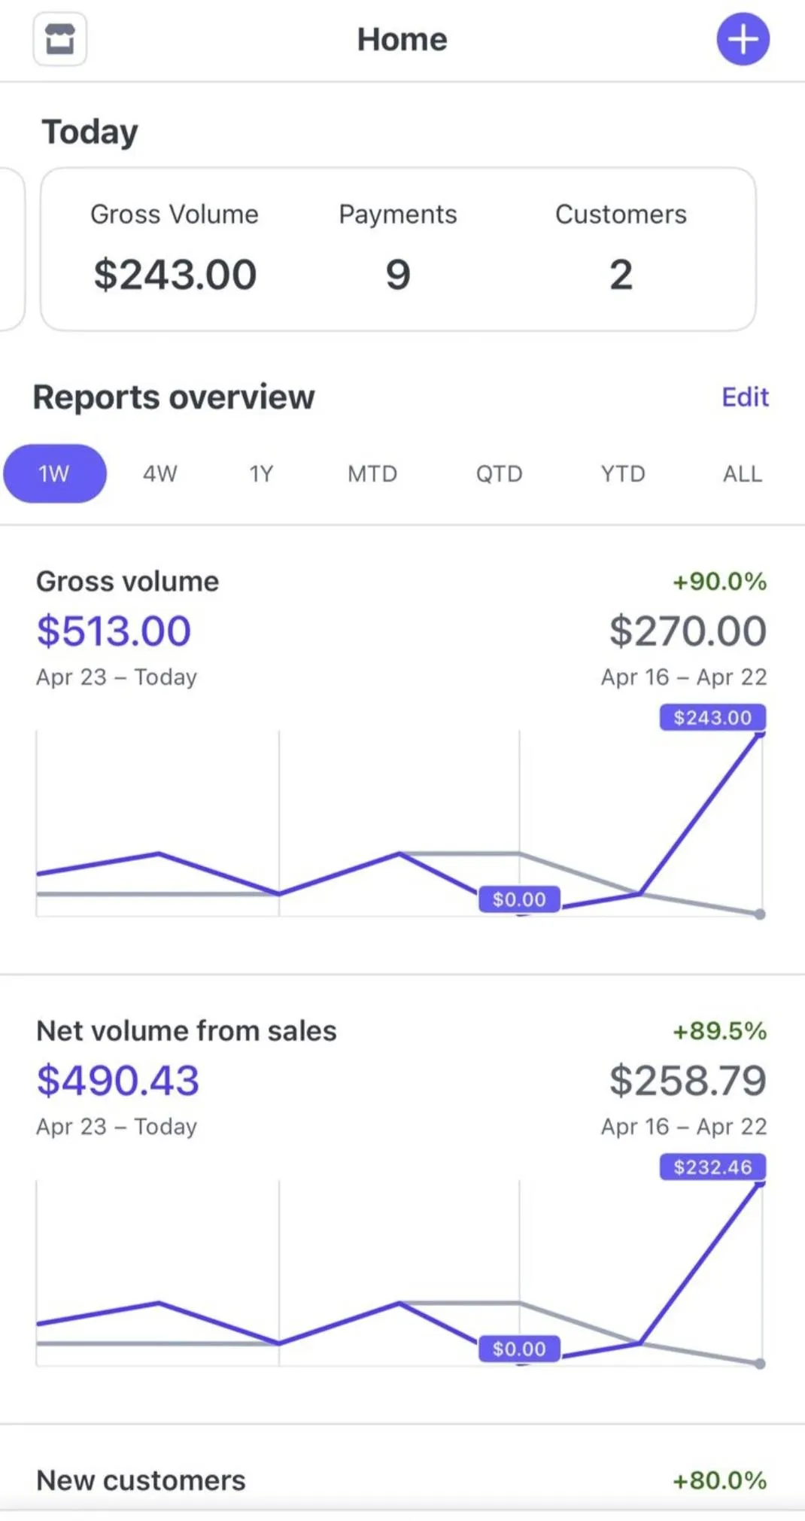The height and width of the screenshot is (1521, 805).
Task: Open the New customers report
Action: (x=141, y=1480)
